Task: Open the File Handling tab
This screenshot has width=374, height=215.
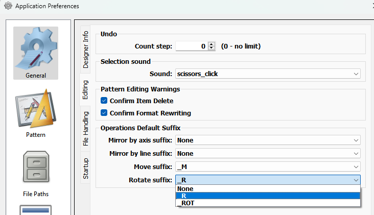Action: 85,129
